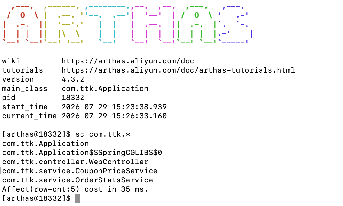Click the current_time timestamp value
The height and width of the screenshot is (206, 343).
pos(114,116)
